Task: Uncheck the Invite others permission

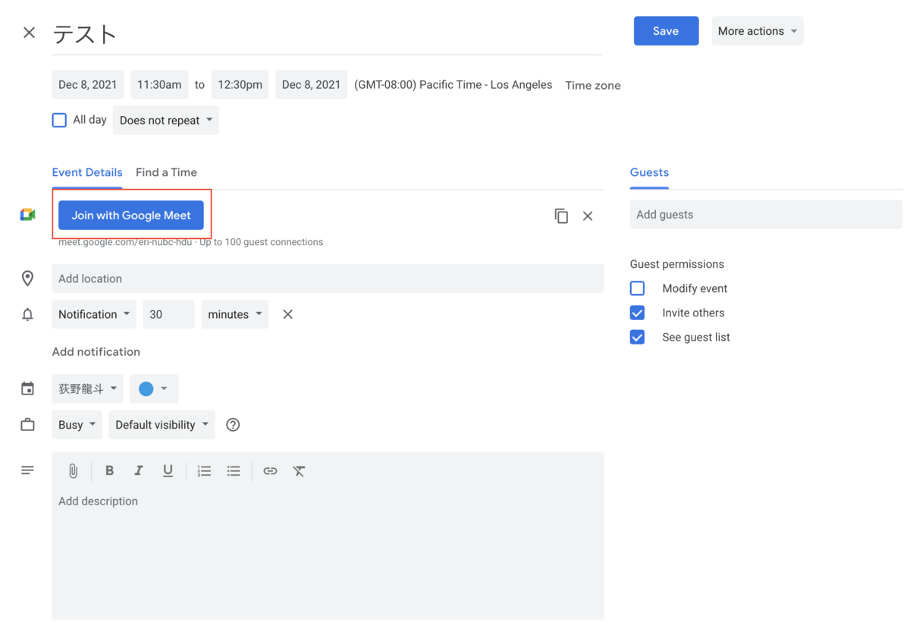Action: tap(637, 313)
